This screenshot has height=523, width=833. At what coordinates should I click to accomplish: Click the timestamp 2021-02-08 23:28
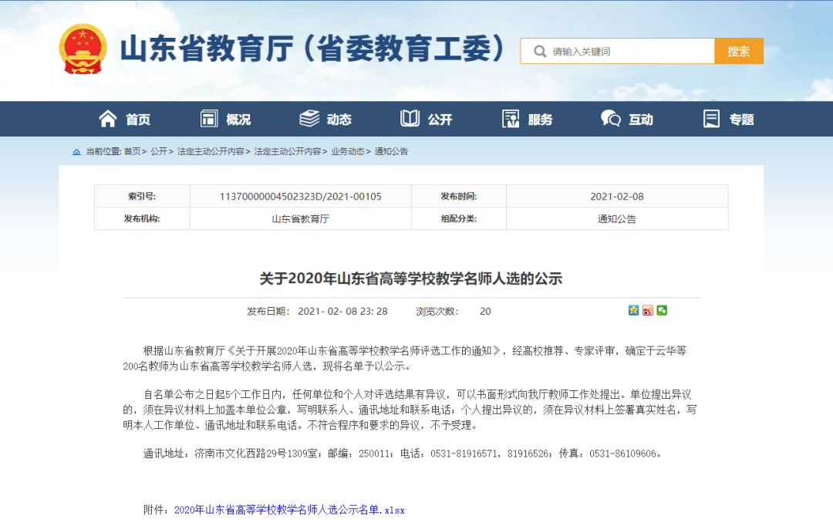pos(342,312)
